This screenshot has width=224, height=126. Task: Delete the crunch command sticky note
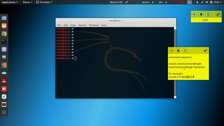coord(178,50)
